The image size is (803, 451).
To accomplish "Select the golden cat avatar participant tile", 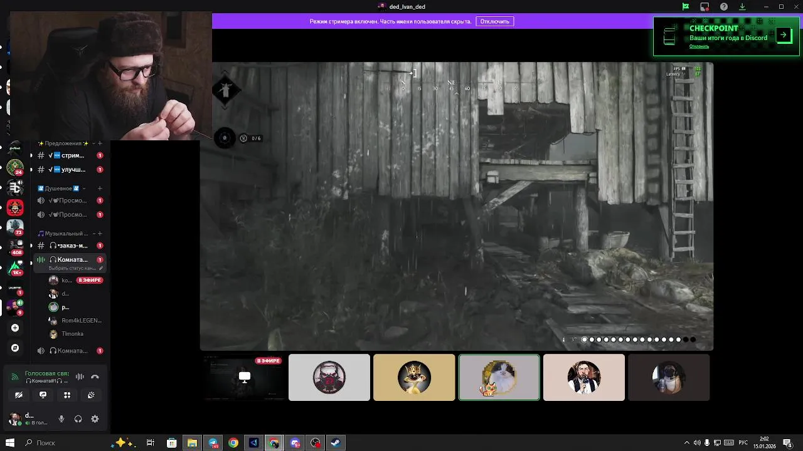I will (x=414, y=377).
